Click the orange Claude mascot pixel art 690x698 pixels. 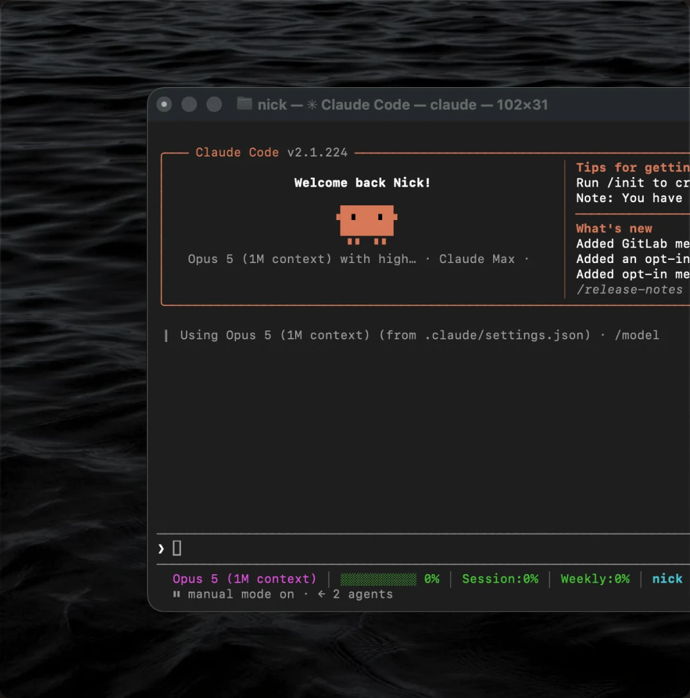coord(367,225)
